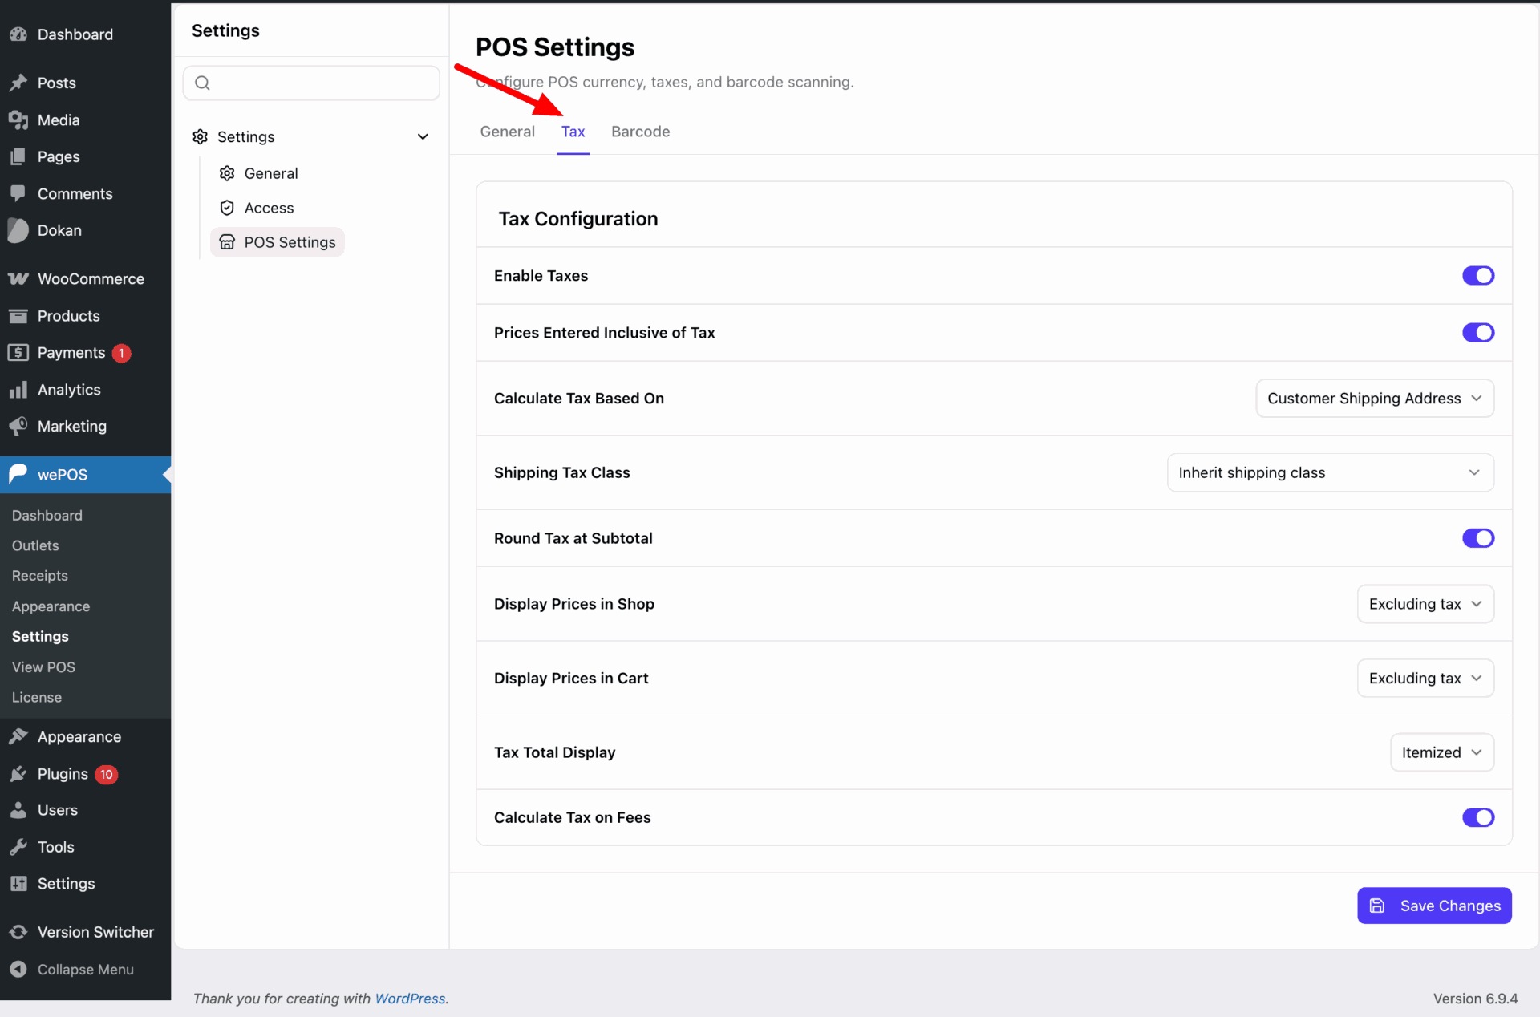Toggle the Calculate Tax on Fees switch
This screenshot has width=1540, height=1017.
point(1477,817)
